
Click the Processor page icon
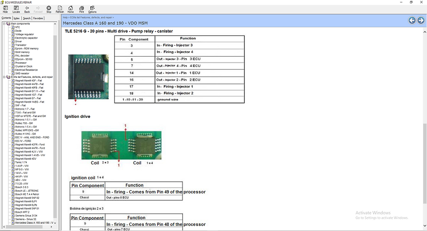(13, 63)
